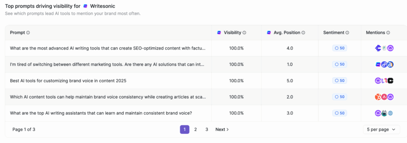The width and height of the screenshot is (407, 143).
Task: Click the purple smiley icon in articles-at-scale row
Action: (390, 97)
